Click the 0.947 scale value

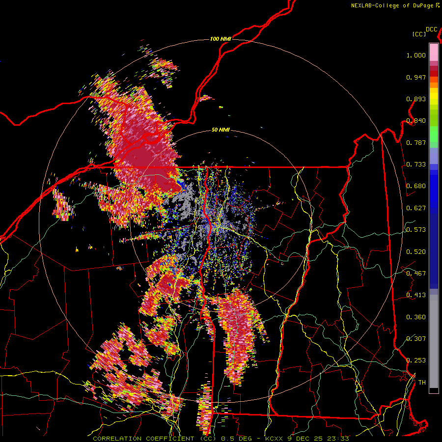click(x=416, y=77)
